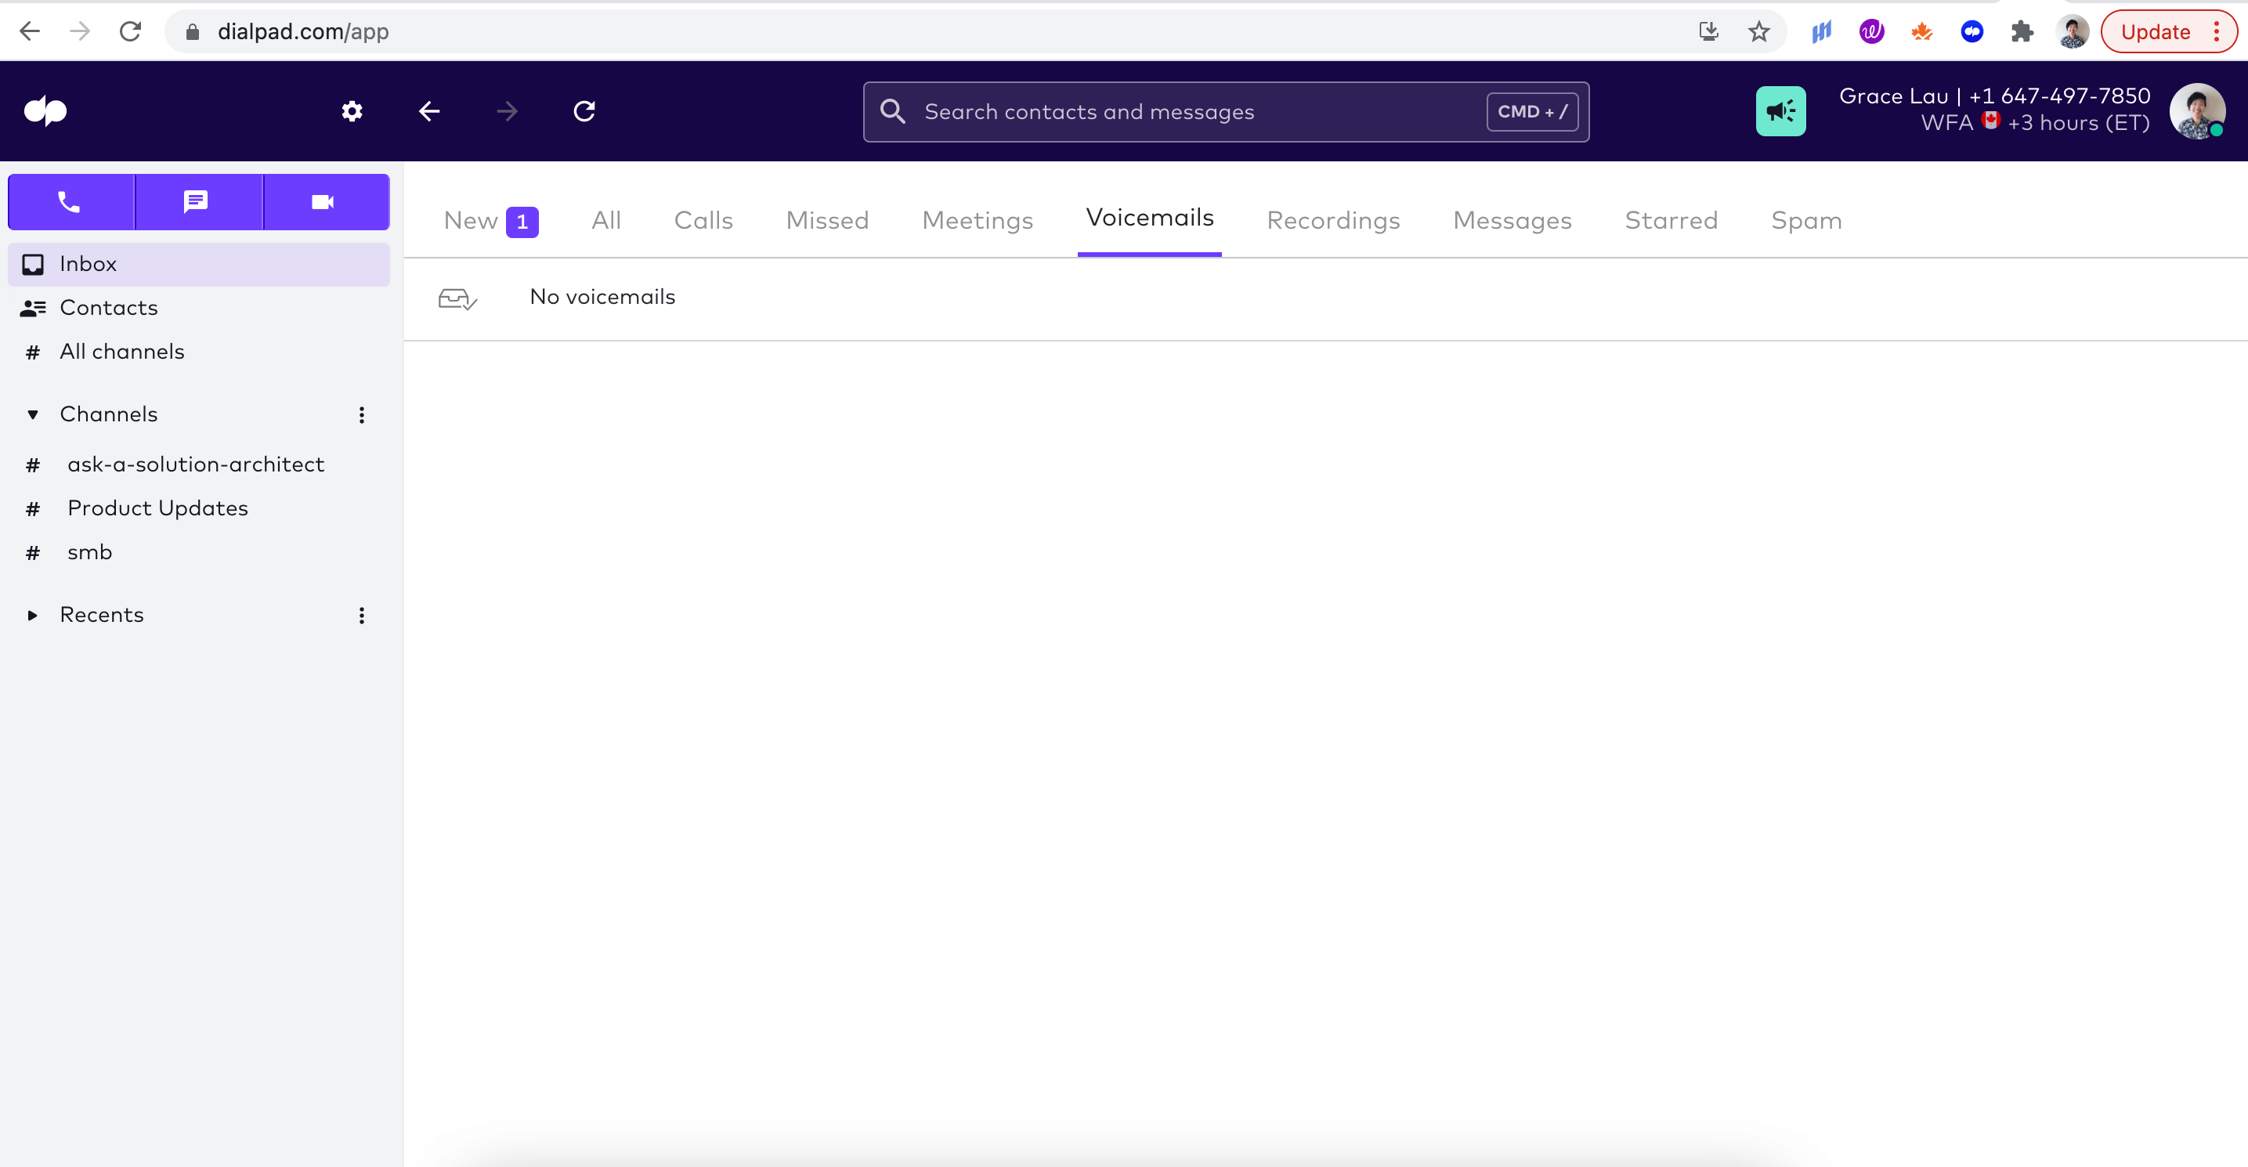Switch to the Messages tab
This screenshot has height=1167, width=2248.
(x=1512, y=221)
